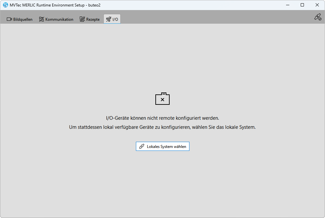Click the window title text 'buteo2'
The image size is (325, 218).
(x=94, y=5)
